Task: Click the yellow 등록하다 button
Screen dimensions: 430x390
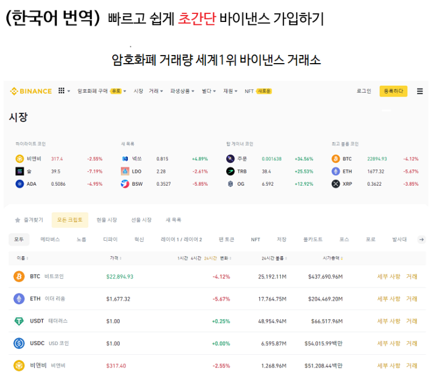Action: pyautogui.click(x=394, y=91)
